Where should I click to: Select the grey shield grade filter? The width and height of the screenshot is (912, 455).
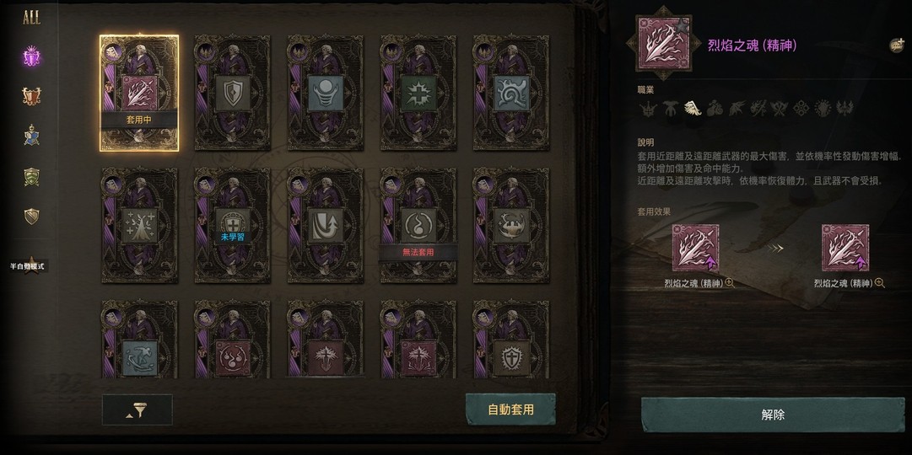click(31, 217)
